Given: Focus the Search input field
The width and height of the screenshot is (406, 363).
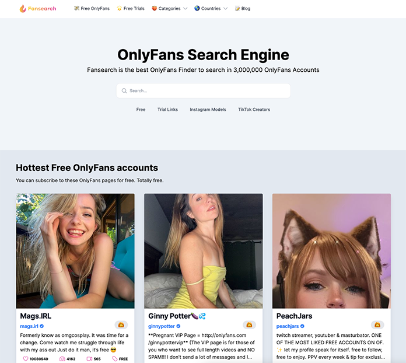Looking at the screenshot, I should click(203, 90).
